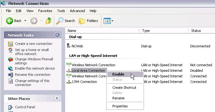Click LAN or High-Speed Internet group heading
This screenshot has height=112, width=215.
93,56
